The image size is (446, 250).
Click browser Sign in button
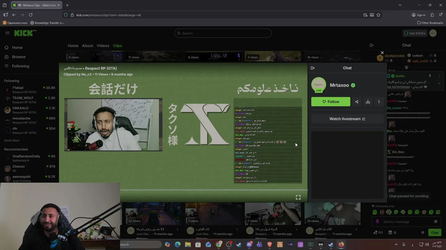[x=418, y=15]
